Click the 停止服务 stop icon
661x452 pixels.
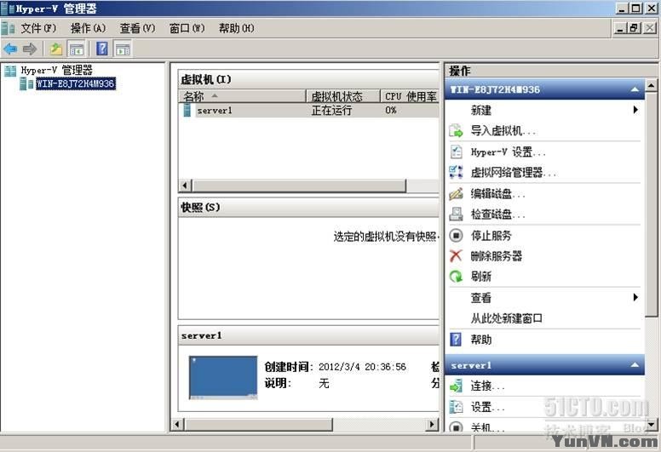[456, 235]
